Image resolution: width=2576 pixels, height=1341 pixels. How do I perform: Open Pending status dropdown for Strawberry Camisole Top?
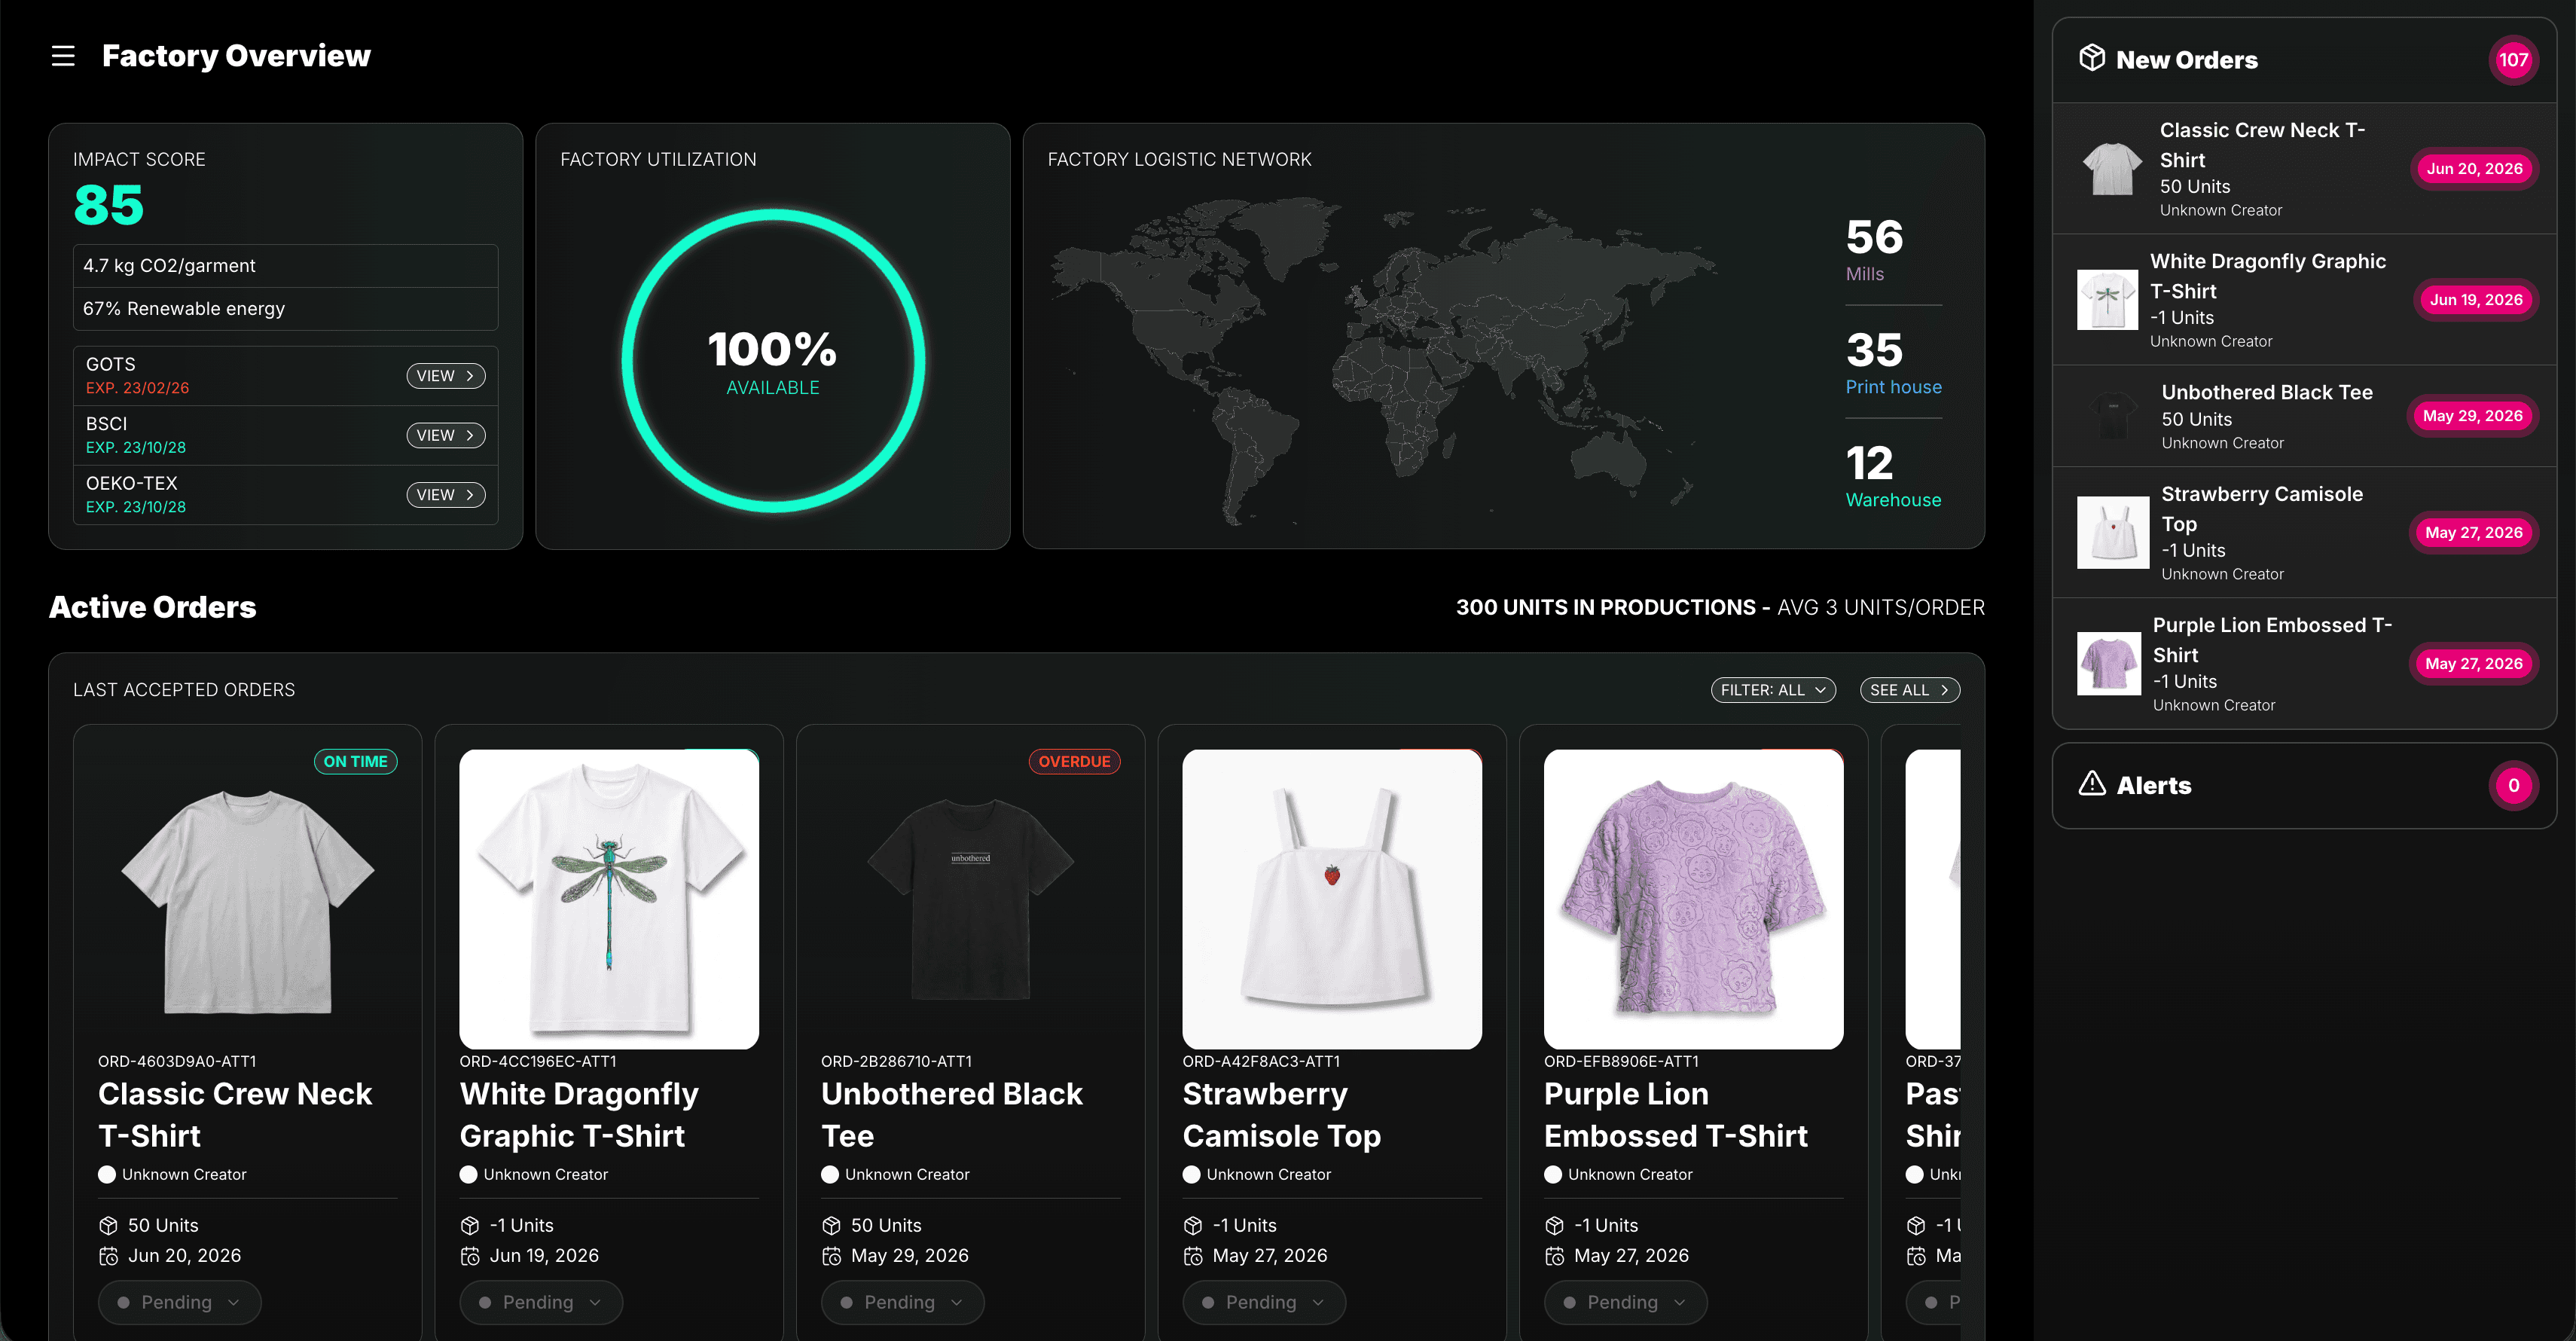point(1264,1302)
